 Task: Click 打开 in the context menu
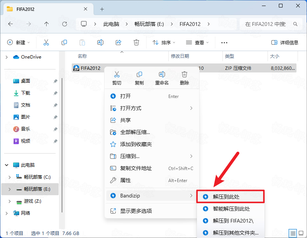[x=152, y=96]
